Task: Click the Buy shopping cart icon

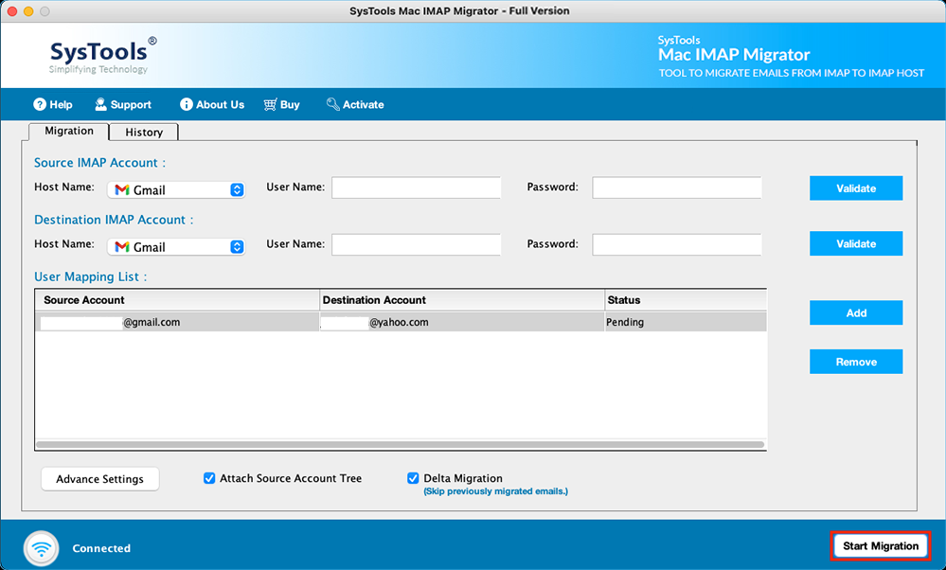Action: click(x=270, y=104)
